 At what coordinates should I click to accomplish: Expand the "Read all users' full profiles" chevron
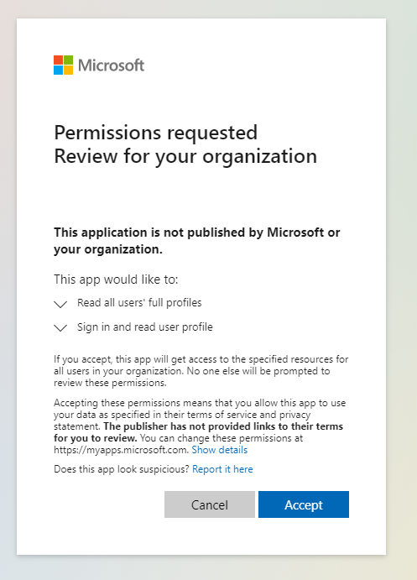tap(60, 304)
